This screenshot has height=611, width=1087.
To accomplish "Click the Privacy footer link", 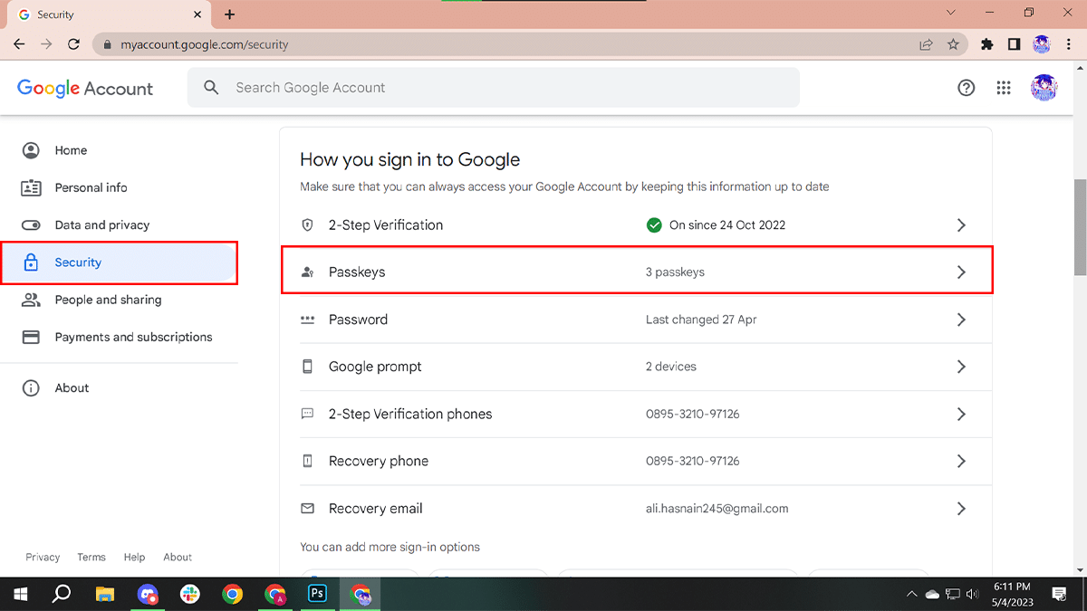I will coord(43,558).
